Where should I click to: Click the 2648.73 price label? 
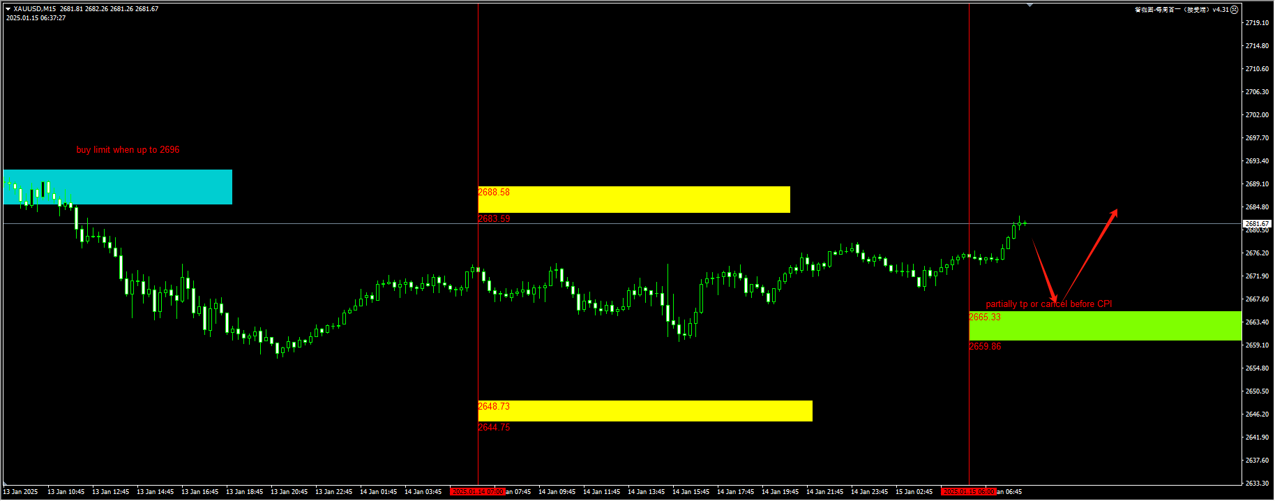click(x=494, y=407)
